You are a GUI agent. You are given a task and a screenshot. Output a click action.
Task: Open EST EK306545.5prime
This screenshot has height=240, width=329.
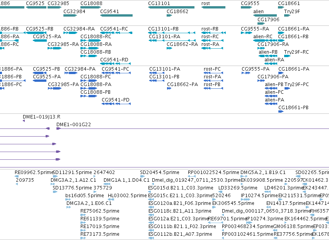(234, 203)
